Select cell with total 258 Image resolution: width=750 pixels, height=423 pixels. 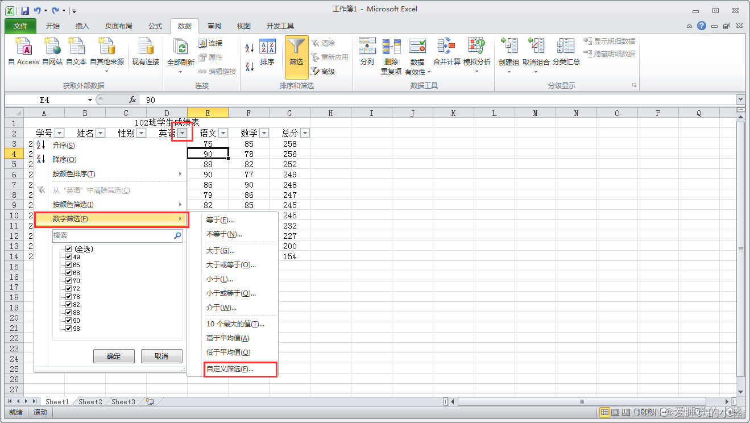point(289,144)
